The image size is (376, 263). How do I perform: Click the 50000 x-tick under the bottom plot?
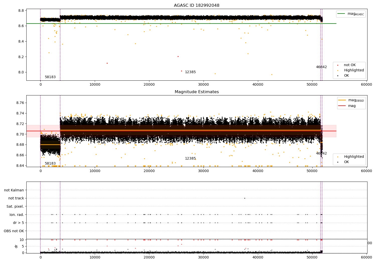312,257
